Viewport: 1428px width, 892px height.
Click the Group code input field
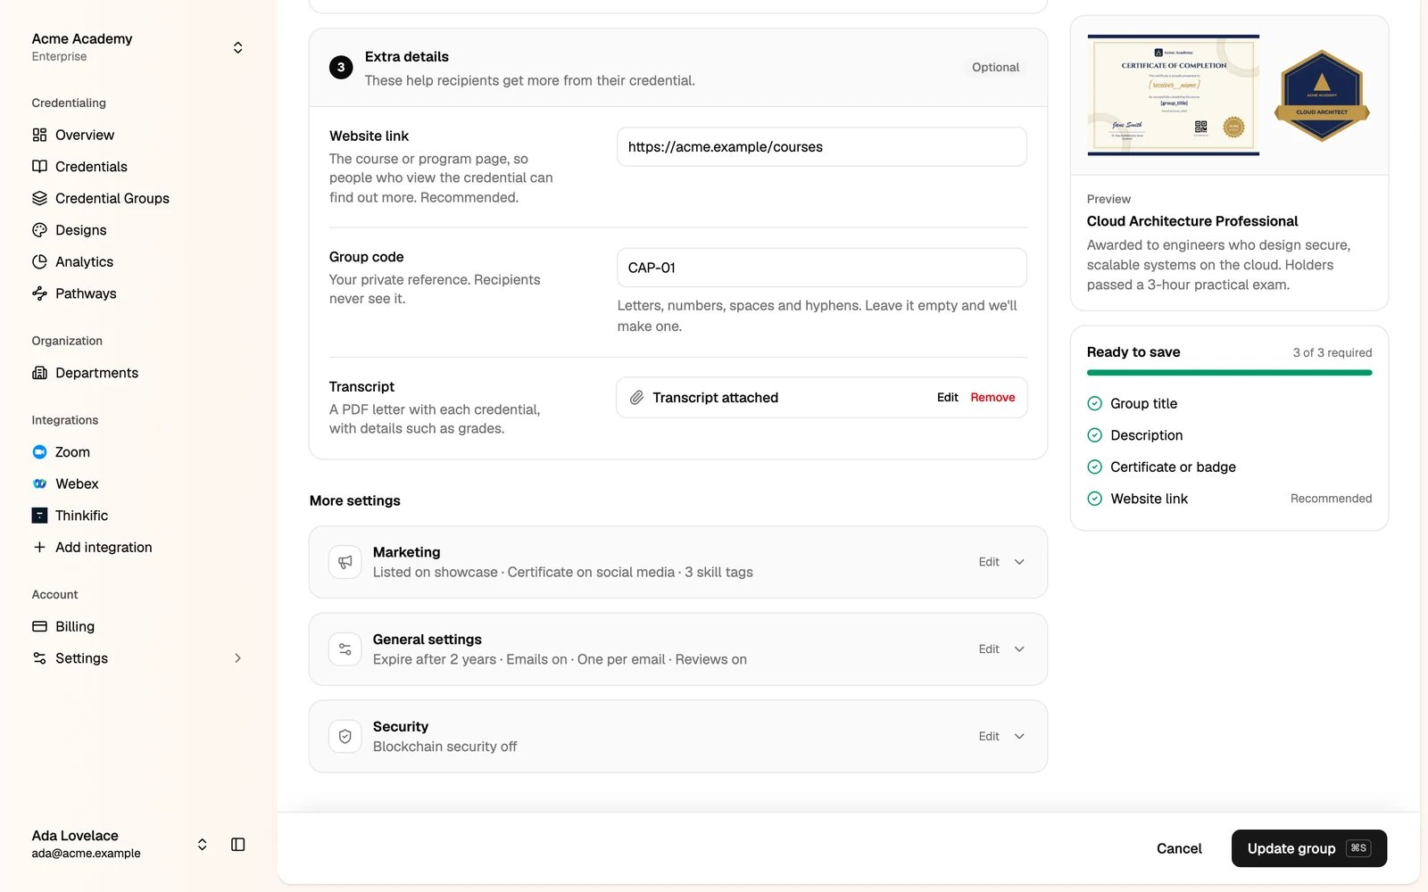coord(821,268)
